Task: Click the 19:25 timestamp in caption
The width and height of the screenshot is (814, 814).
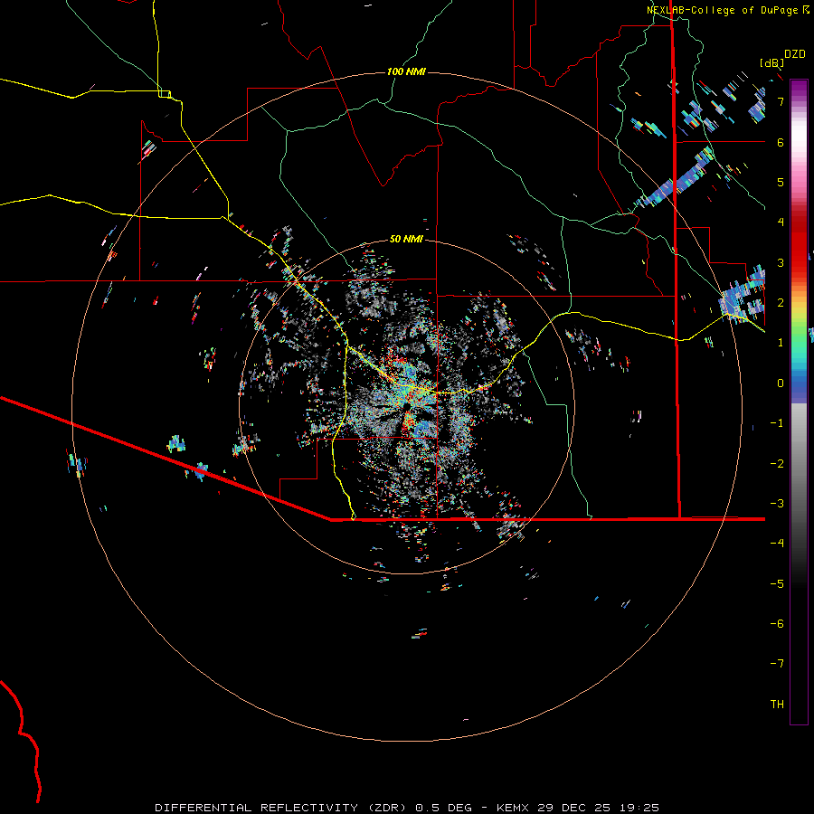Action: 639,808
